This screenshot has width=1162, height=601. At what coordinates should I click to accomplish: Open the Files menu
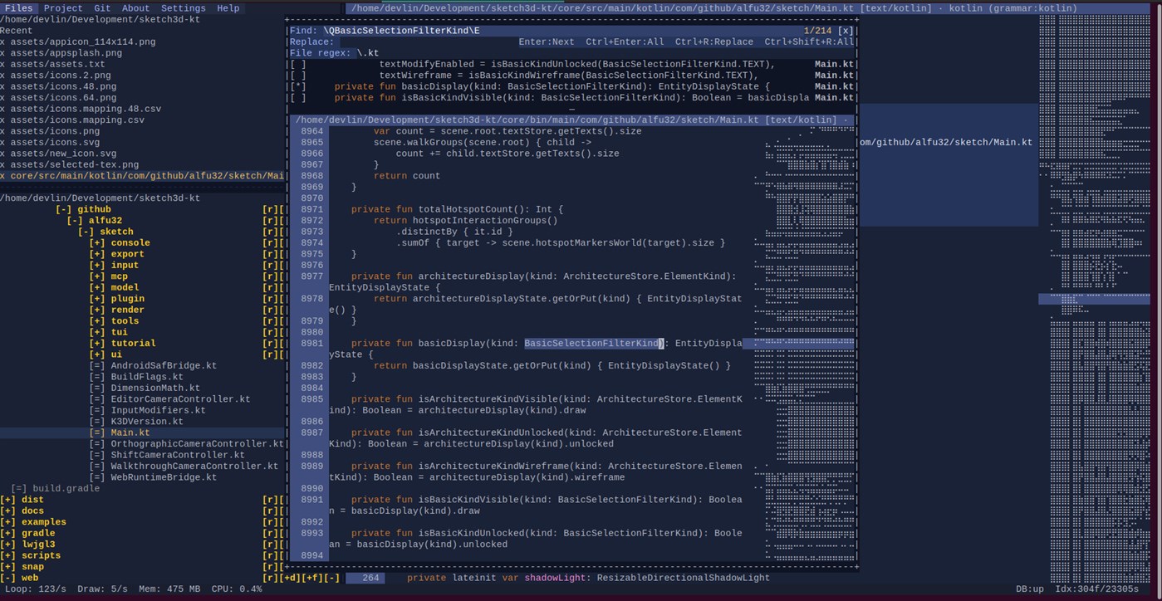(18, 8)
